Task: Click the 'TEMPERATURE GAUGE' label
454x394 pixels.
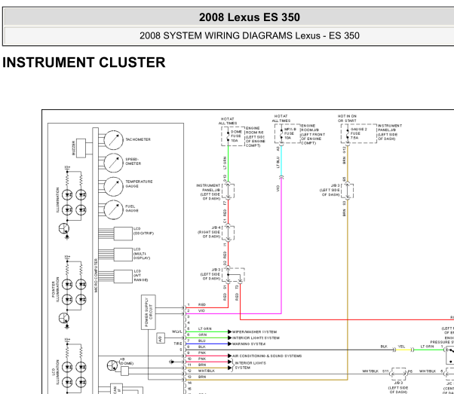Action: pos(139,184)
